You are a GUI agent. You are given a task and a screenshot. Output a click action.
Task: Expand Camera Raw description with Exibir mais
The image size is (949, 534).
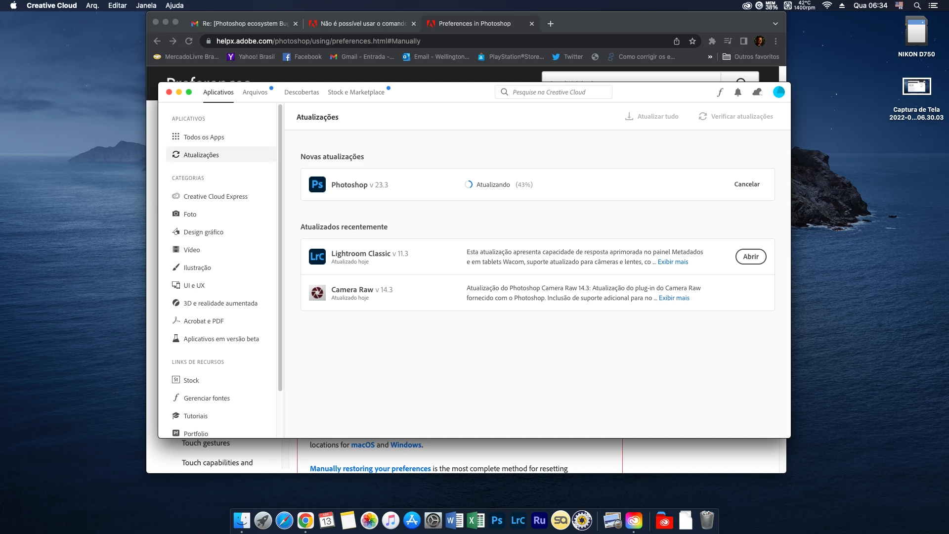(674, 298)
